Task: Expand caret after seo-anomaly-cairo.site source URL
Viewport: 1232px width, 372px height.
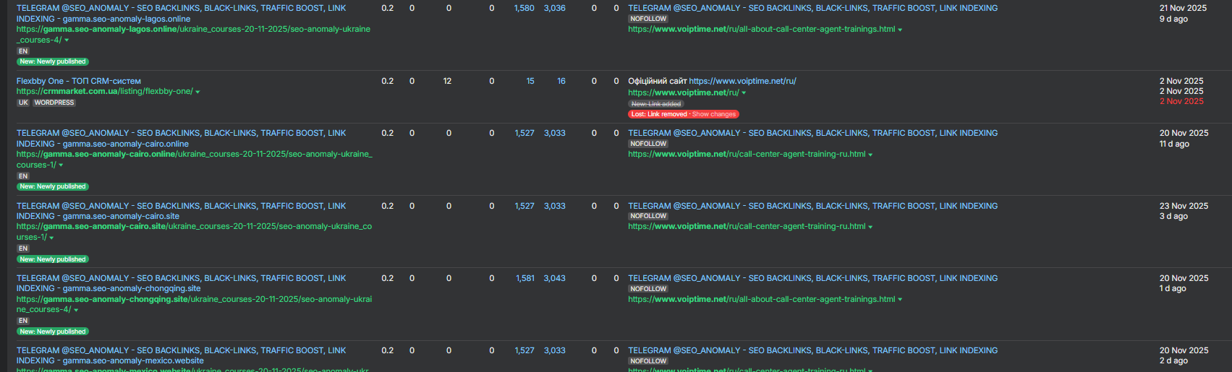Action: tap(51, 238)
